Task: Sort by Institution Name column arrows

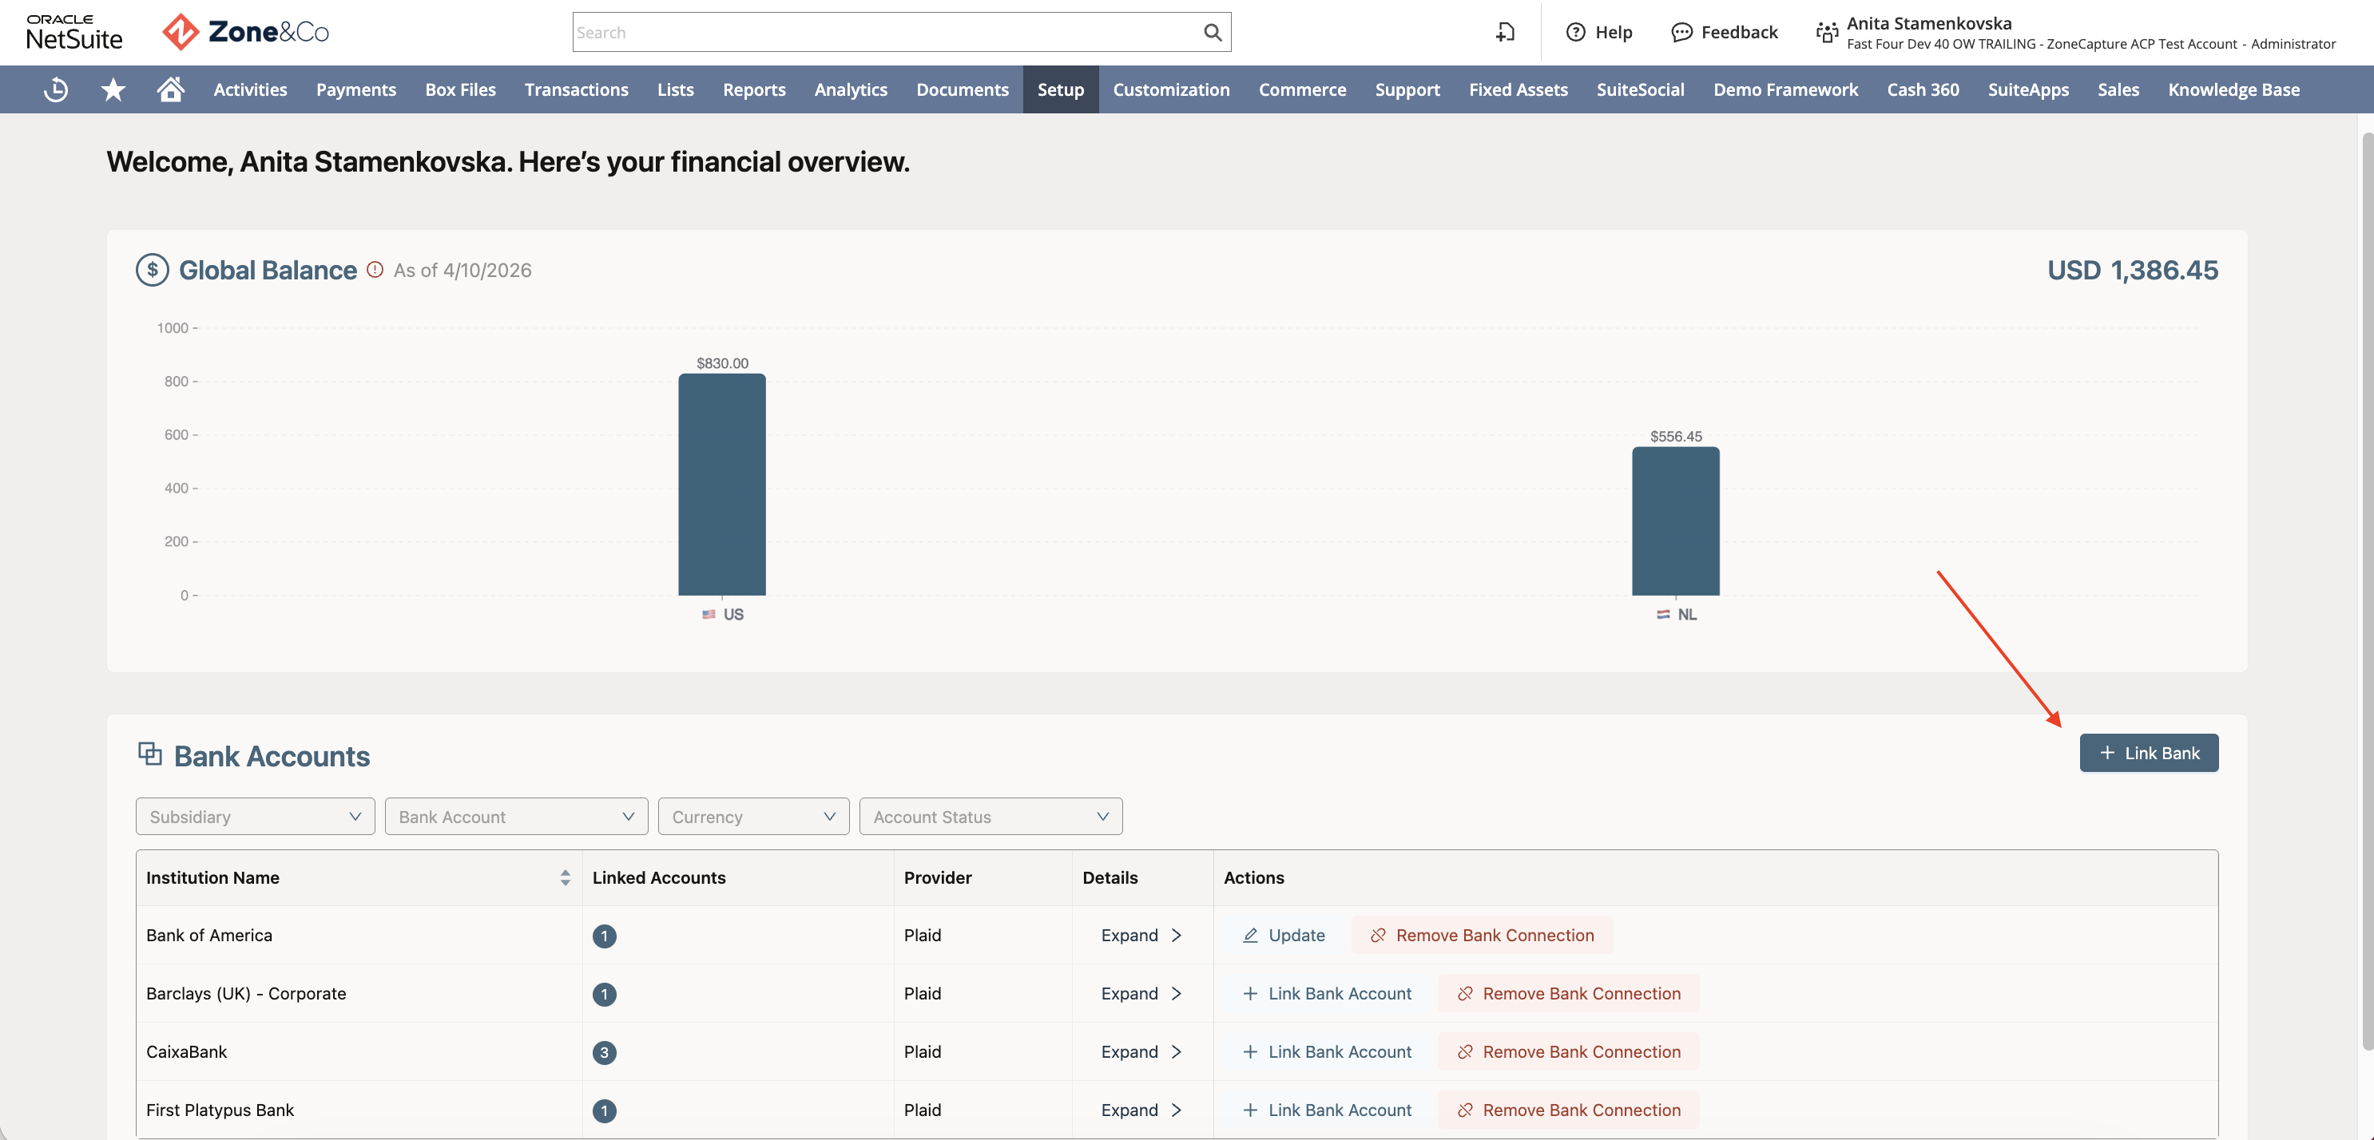Action: [565, 877]
